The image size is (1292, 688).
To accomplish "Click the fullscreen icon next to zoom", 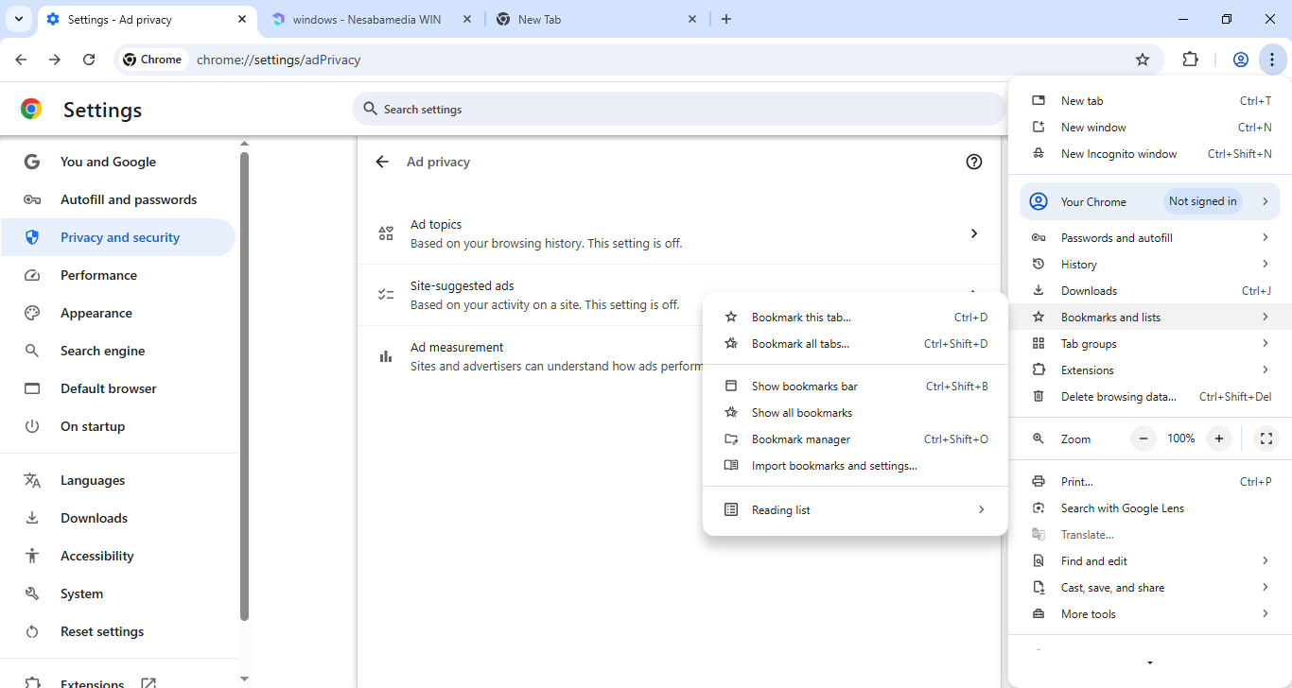I will [1266, 439].
